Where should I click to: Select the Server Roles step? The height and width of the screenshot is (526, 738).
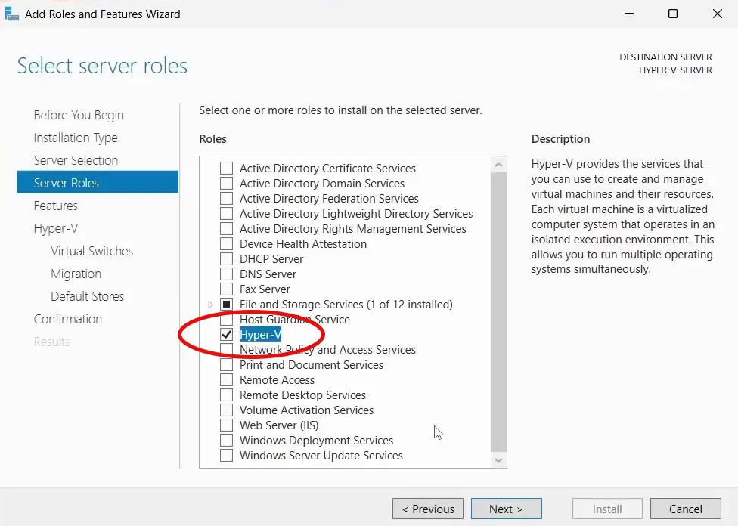click(x=98, y=182)
